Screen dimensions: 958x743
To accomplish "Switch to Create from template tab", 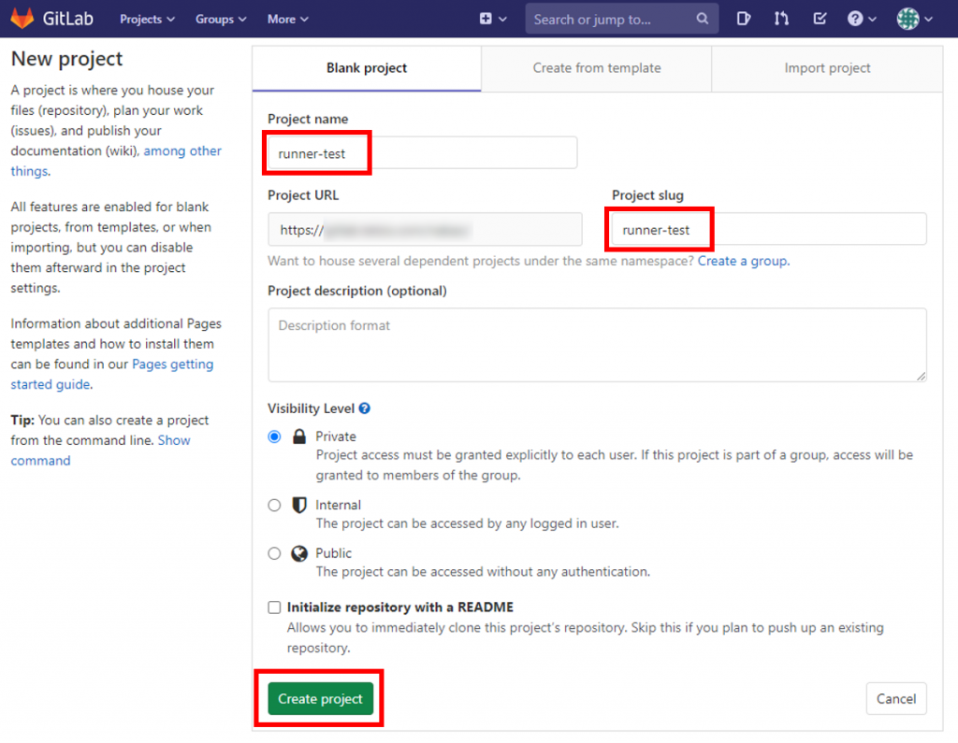I will coord(596,68).
